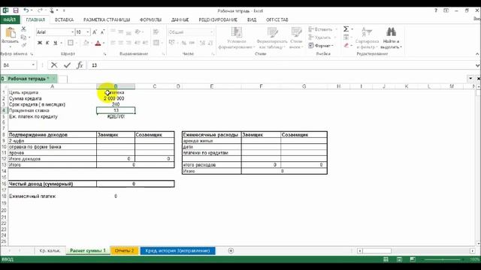481x270 pixels.
Task: Open the font size 10 dropdown
Action: [88, 32]
